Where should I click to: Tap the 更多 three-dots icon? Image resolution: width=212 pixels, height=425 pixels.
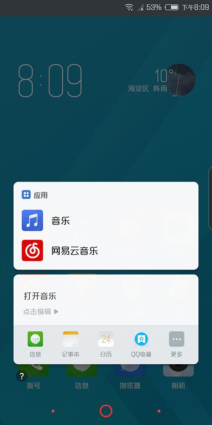(176, 339)
